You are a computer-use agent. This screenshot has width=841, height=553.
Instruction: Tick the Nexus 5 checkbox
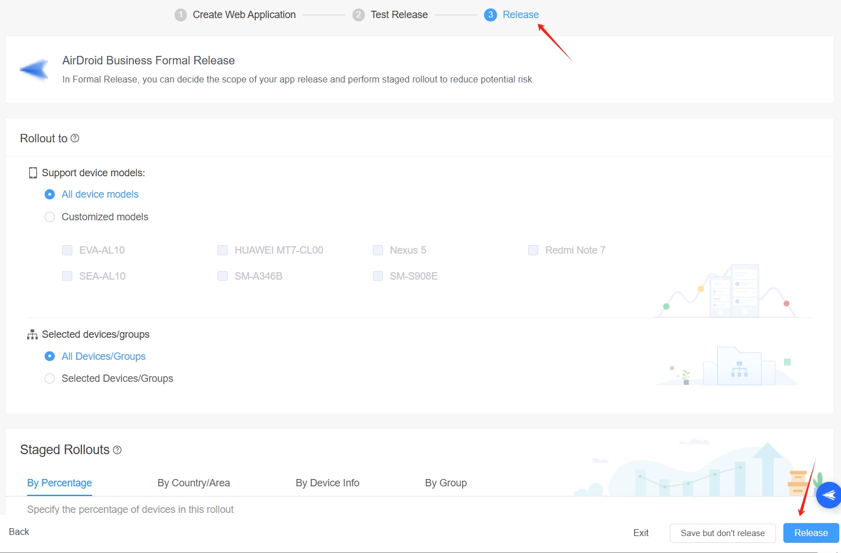tap(378, 250)
